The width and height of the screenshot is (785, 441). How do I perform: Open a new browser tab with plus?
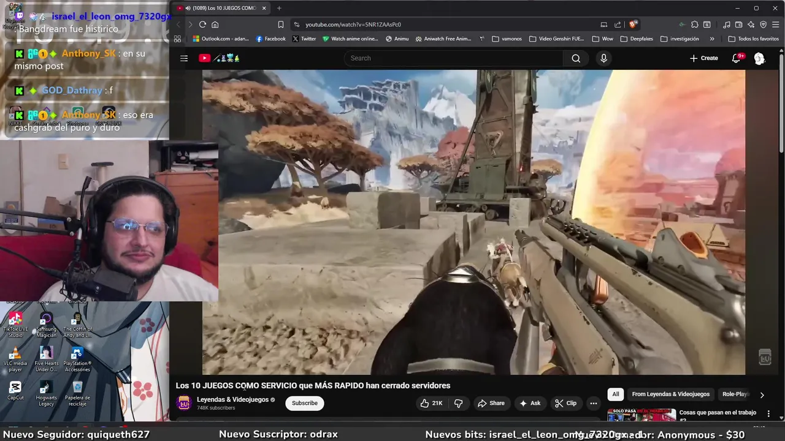[279, 8]
